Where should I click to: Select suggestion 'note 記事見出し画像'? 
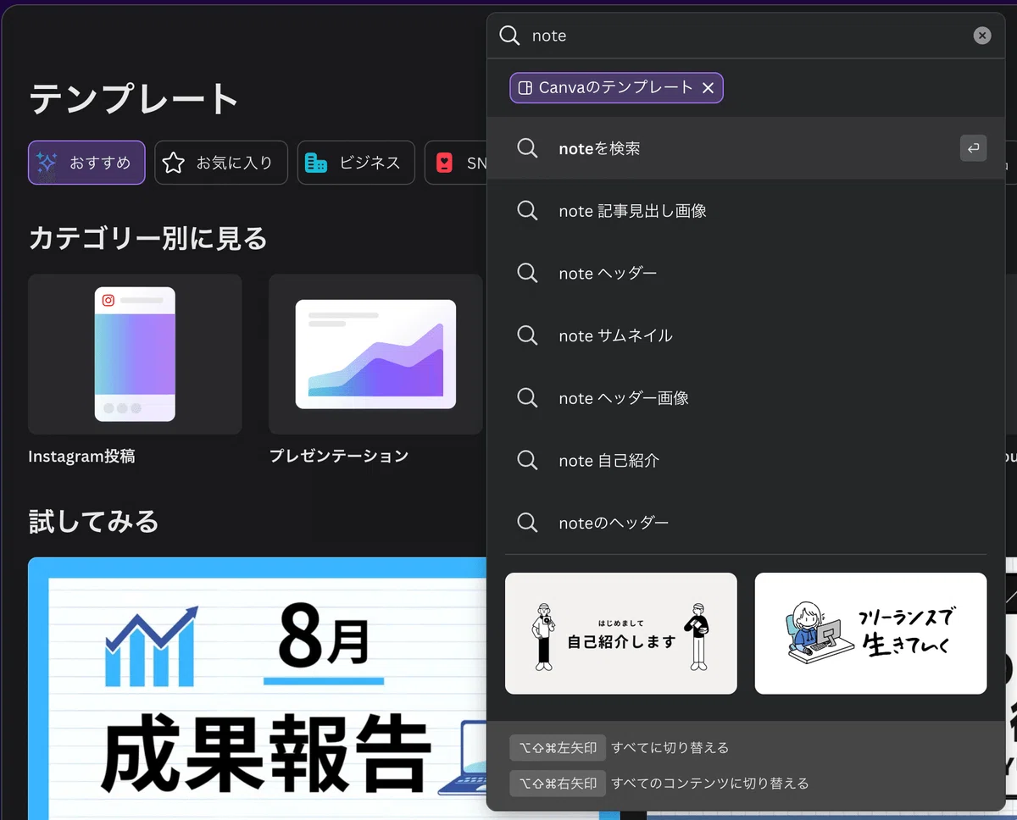coord(746,211)
